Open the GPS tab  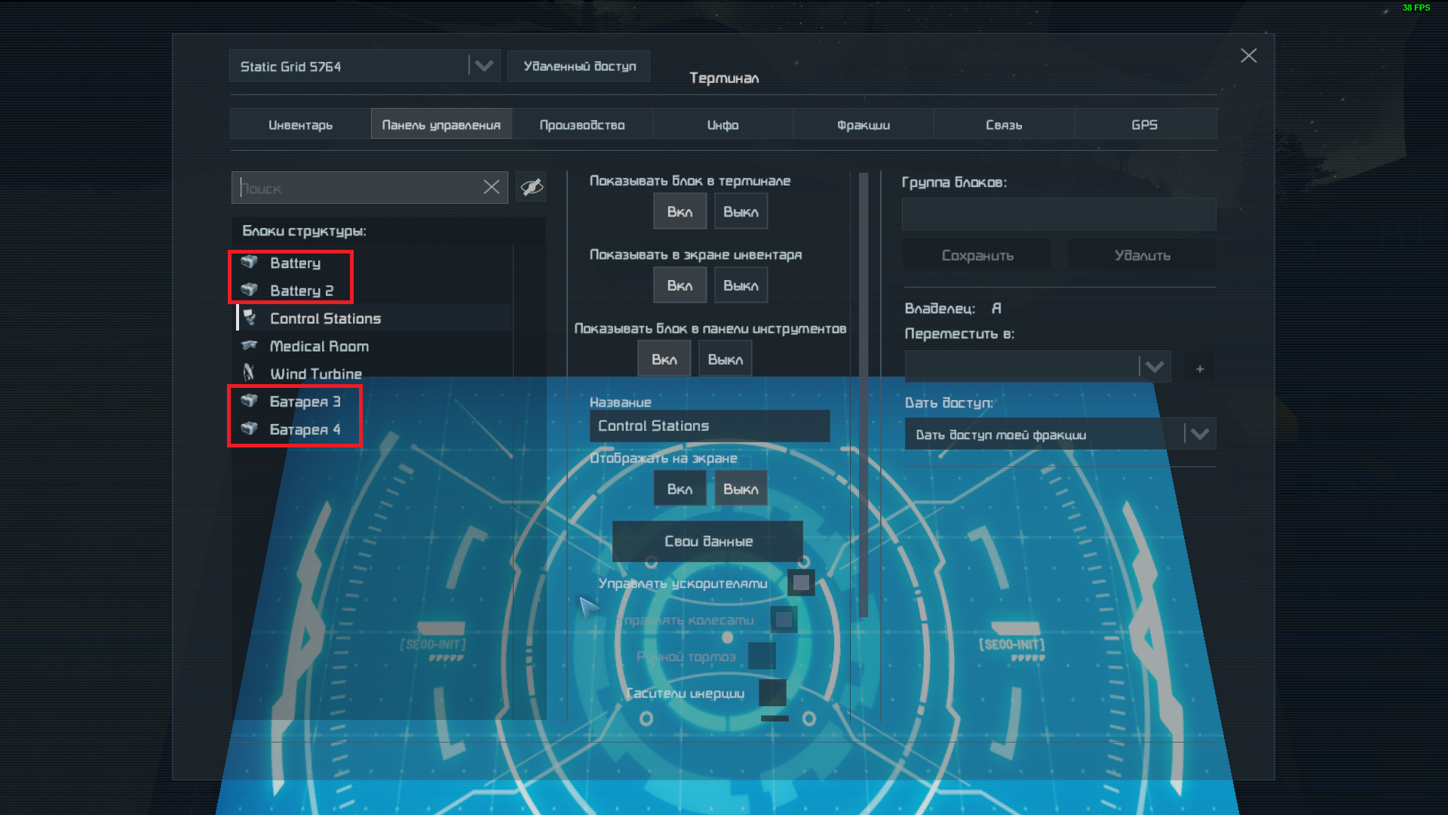coord(1144,125)
